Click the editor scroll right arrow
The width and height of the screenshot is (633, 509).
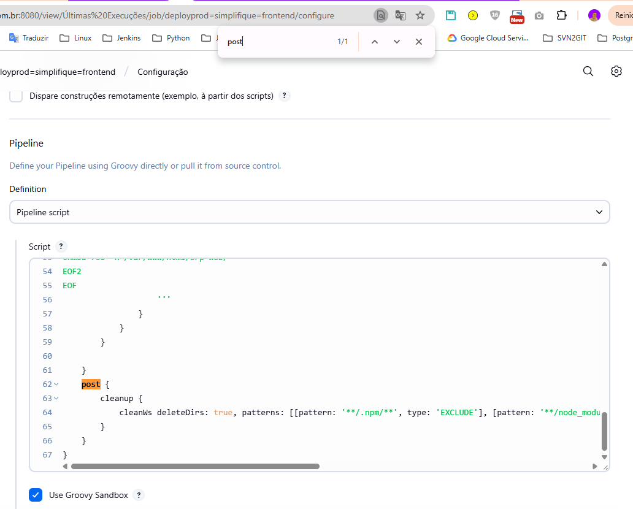click(594, 466)
